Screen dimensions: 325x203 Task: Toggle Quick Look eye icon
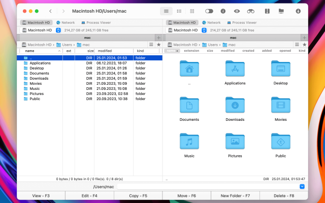237,11
